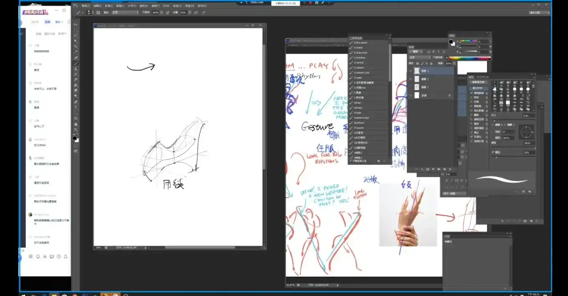Toggle the checkbox at the tool presets panel bottom
568x296 pixels.
pos(350,161)
